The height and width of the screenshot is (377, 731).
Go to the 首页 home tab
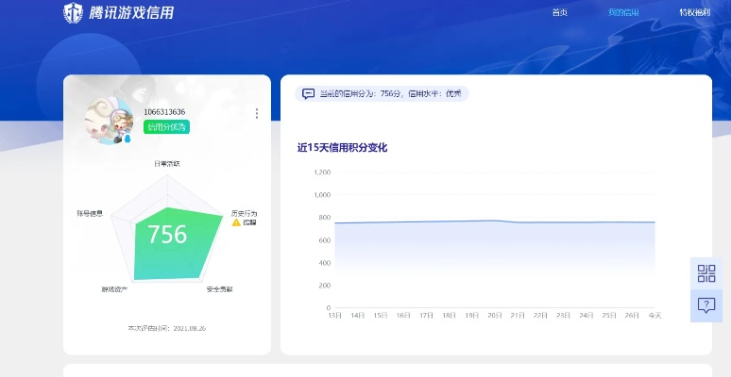[x=559, y=12]
